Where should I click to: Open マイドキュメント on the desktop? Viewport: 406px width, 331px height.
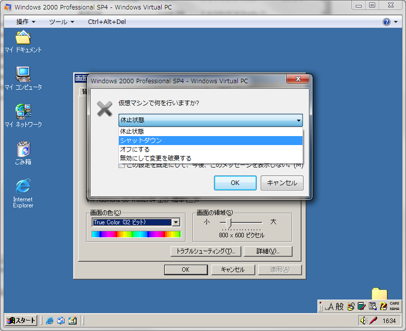(22, 37)
